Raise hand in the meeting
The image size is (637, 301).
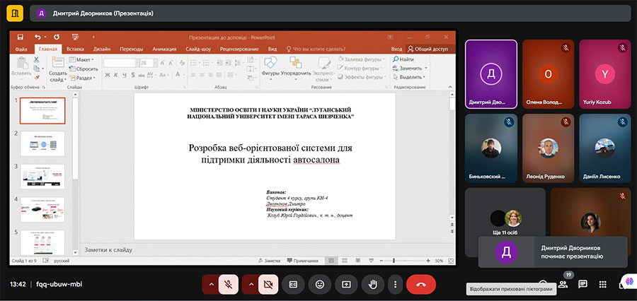pos(373,284)
